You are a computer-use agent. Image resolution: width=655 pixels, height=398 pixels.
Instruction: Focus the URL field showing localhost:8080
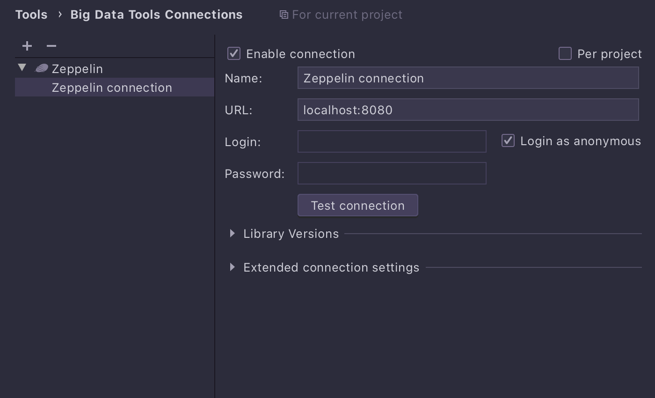click(468, 110)
